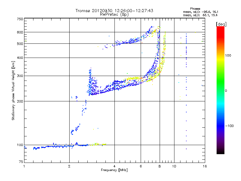Click the 'Phases' statistics heading

pyautogui.click(x=195, y=9)
